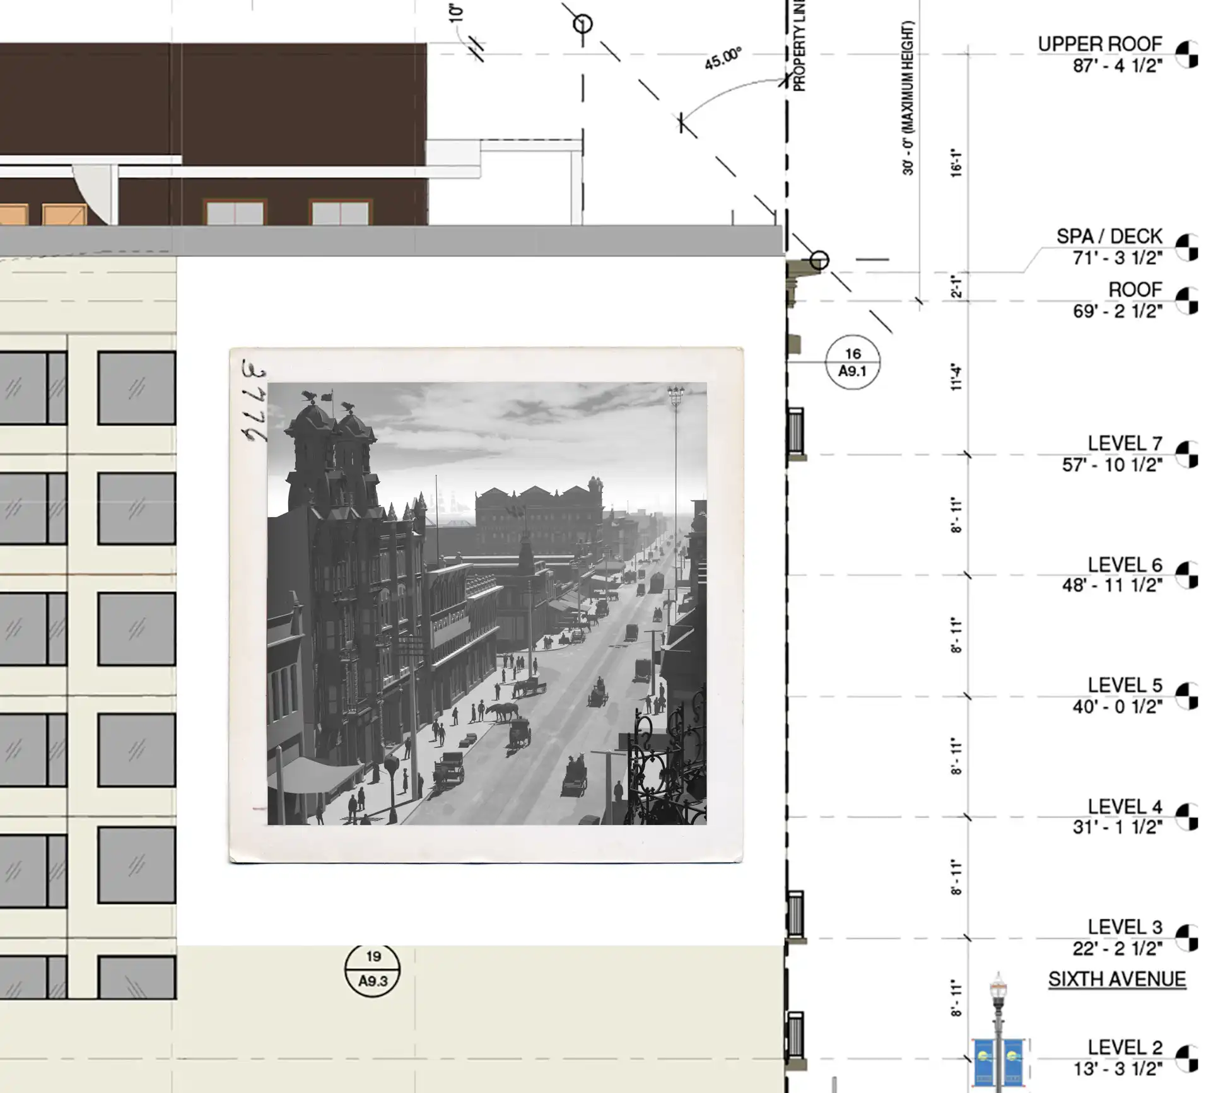Open the historic street photograph mural
The image size is (1211, 1093).
pyautogui.click(x=486, y=604)
